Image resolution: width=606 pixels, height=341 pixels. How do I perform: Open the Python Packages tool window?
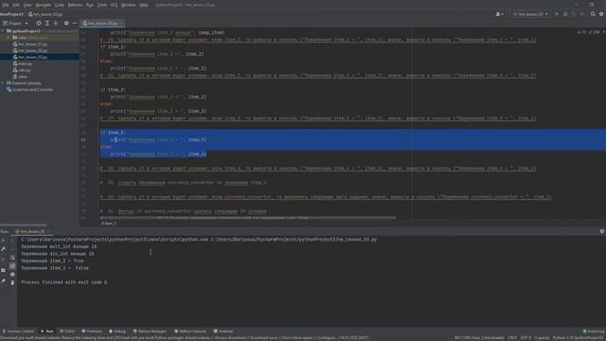[150, 332]
